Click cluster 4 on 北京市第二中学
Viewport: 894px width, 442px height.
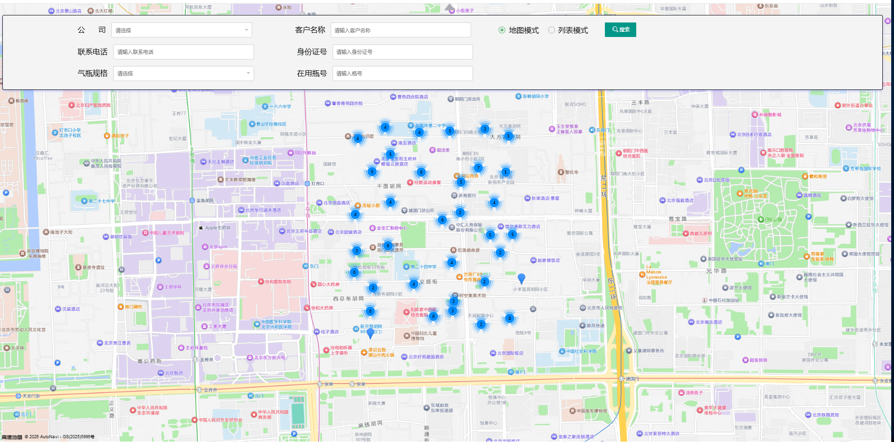tap(420, 132)
